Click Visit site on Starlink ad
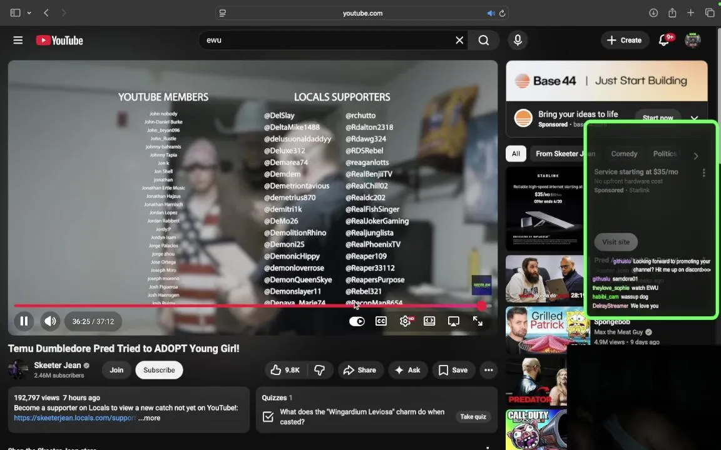This screenshot has width=721, height=450. click(616, 242)
